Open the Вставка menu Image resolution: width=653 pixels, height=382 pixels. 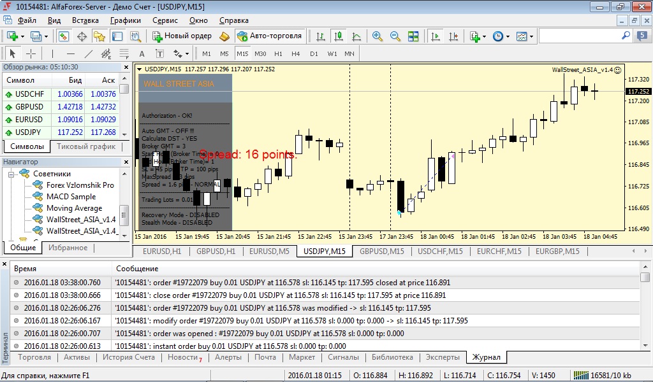tap(85, 20)
